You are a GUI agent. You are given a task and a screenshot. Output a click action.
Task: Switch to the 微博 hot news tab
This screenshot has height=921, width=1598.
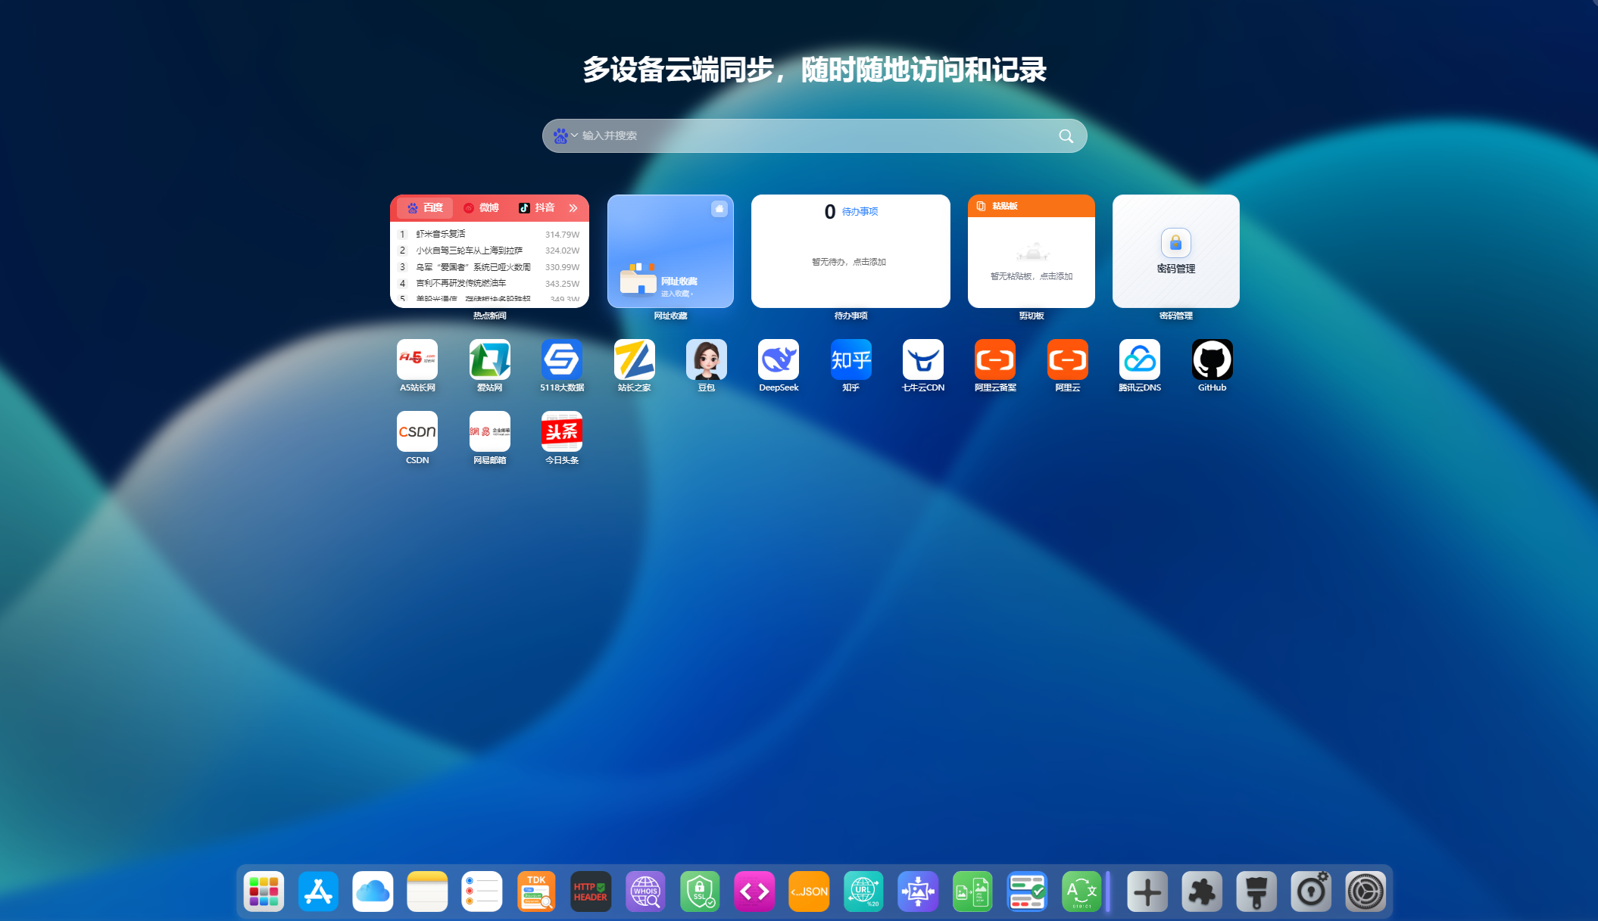[x=482, y=208]
